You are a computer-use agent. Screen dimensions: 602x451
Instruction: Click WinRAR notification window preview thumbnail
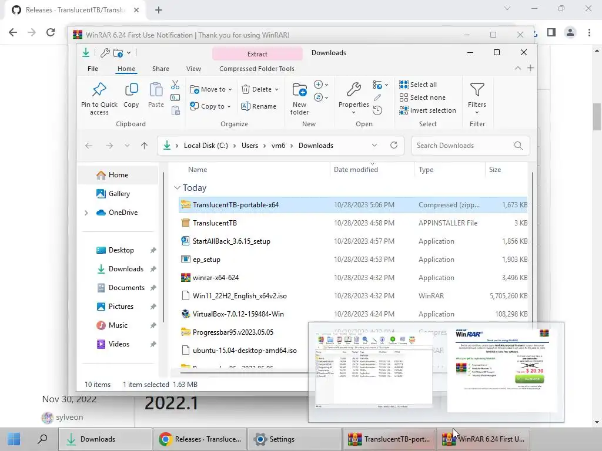point(502,371)
